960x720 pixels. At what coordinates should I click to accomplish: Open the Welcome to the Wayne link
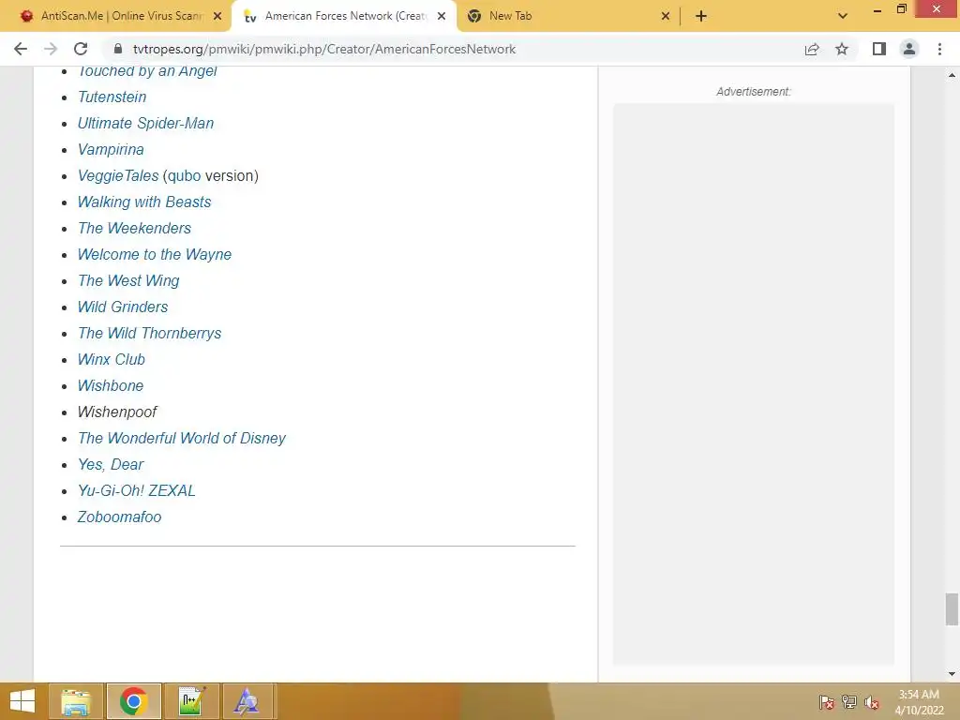(x=155, y=255)
